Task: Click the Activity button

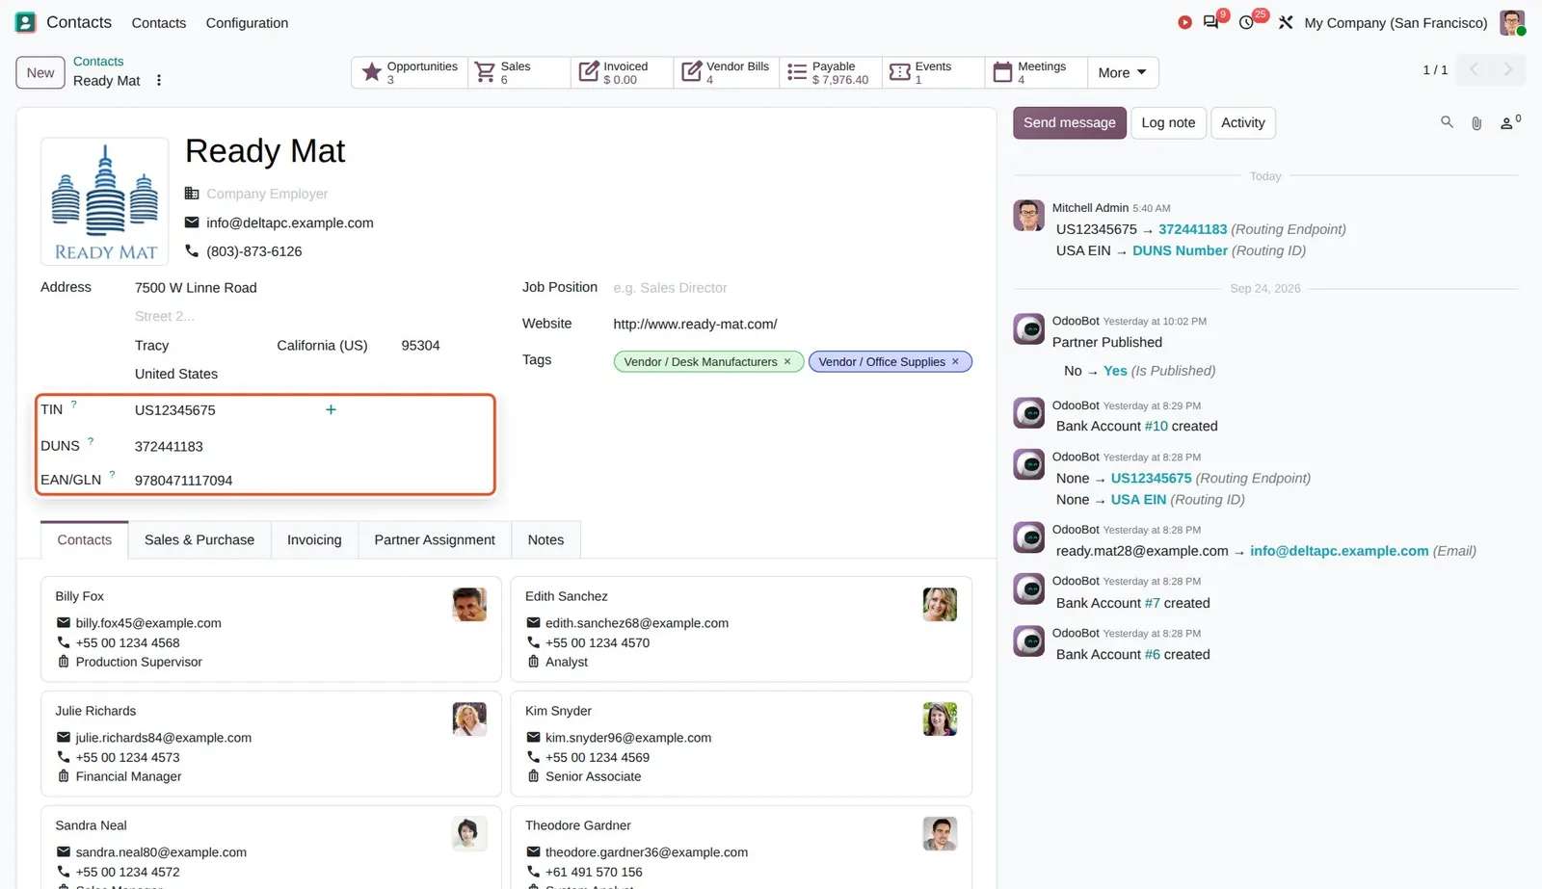Action: click(x=1243, y=122)
